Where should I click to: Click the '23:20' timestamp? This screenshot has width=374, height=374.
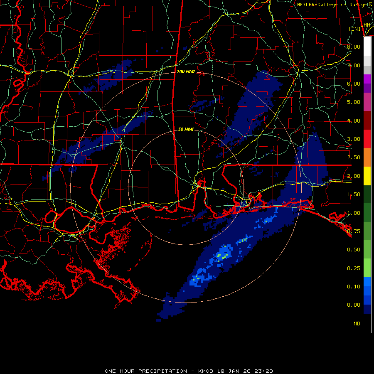click(x=264, y=371)
